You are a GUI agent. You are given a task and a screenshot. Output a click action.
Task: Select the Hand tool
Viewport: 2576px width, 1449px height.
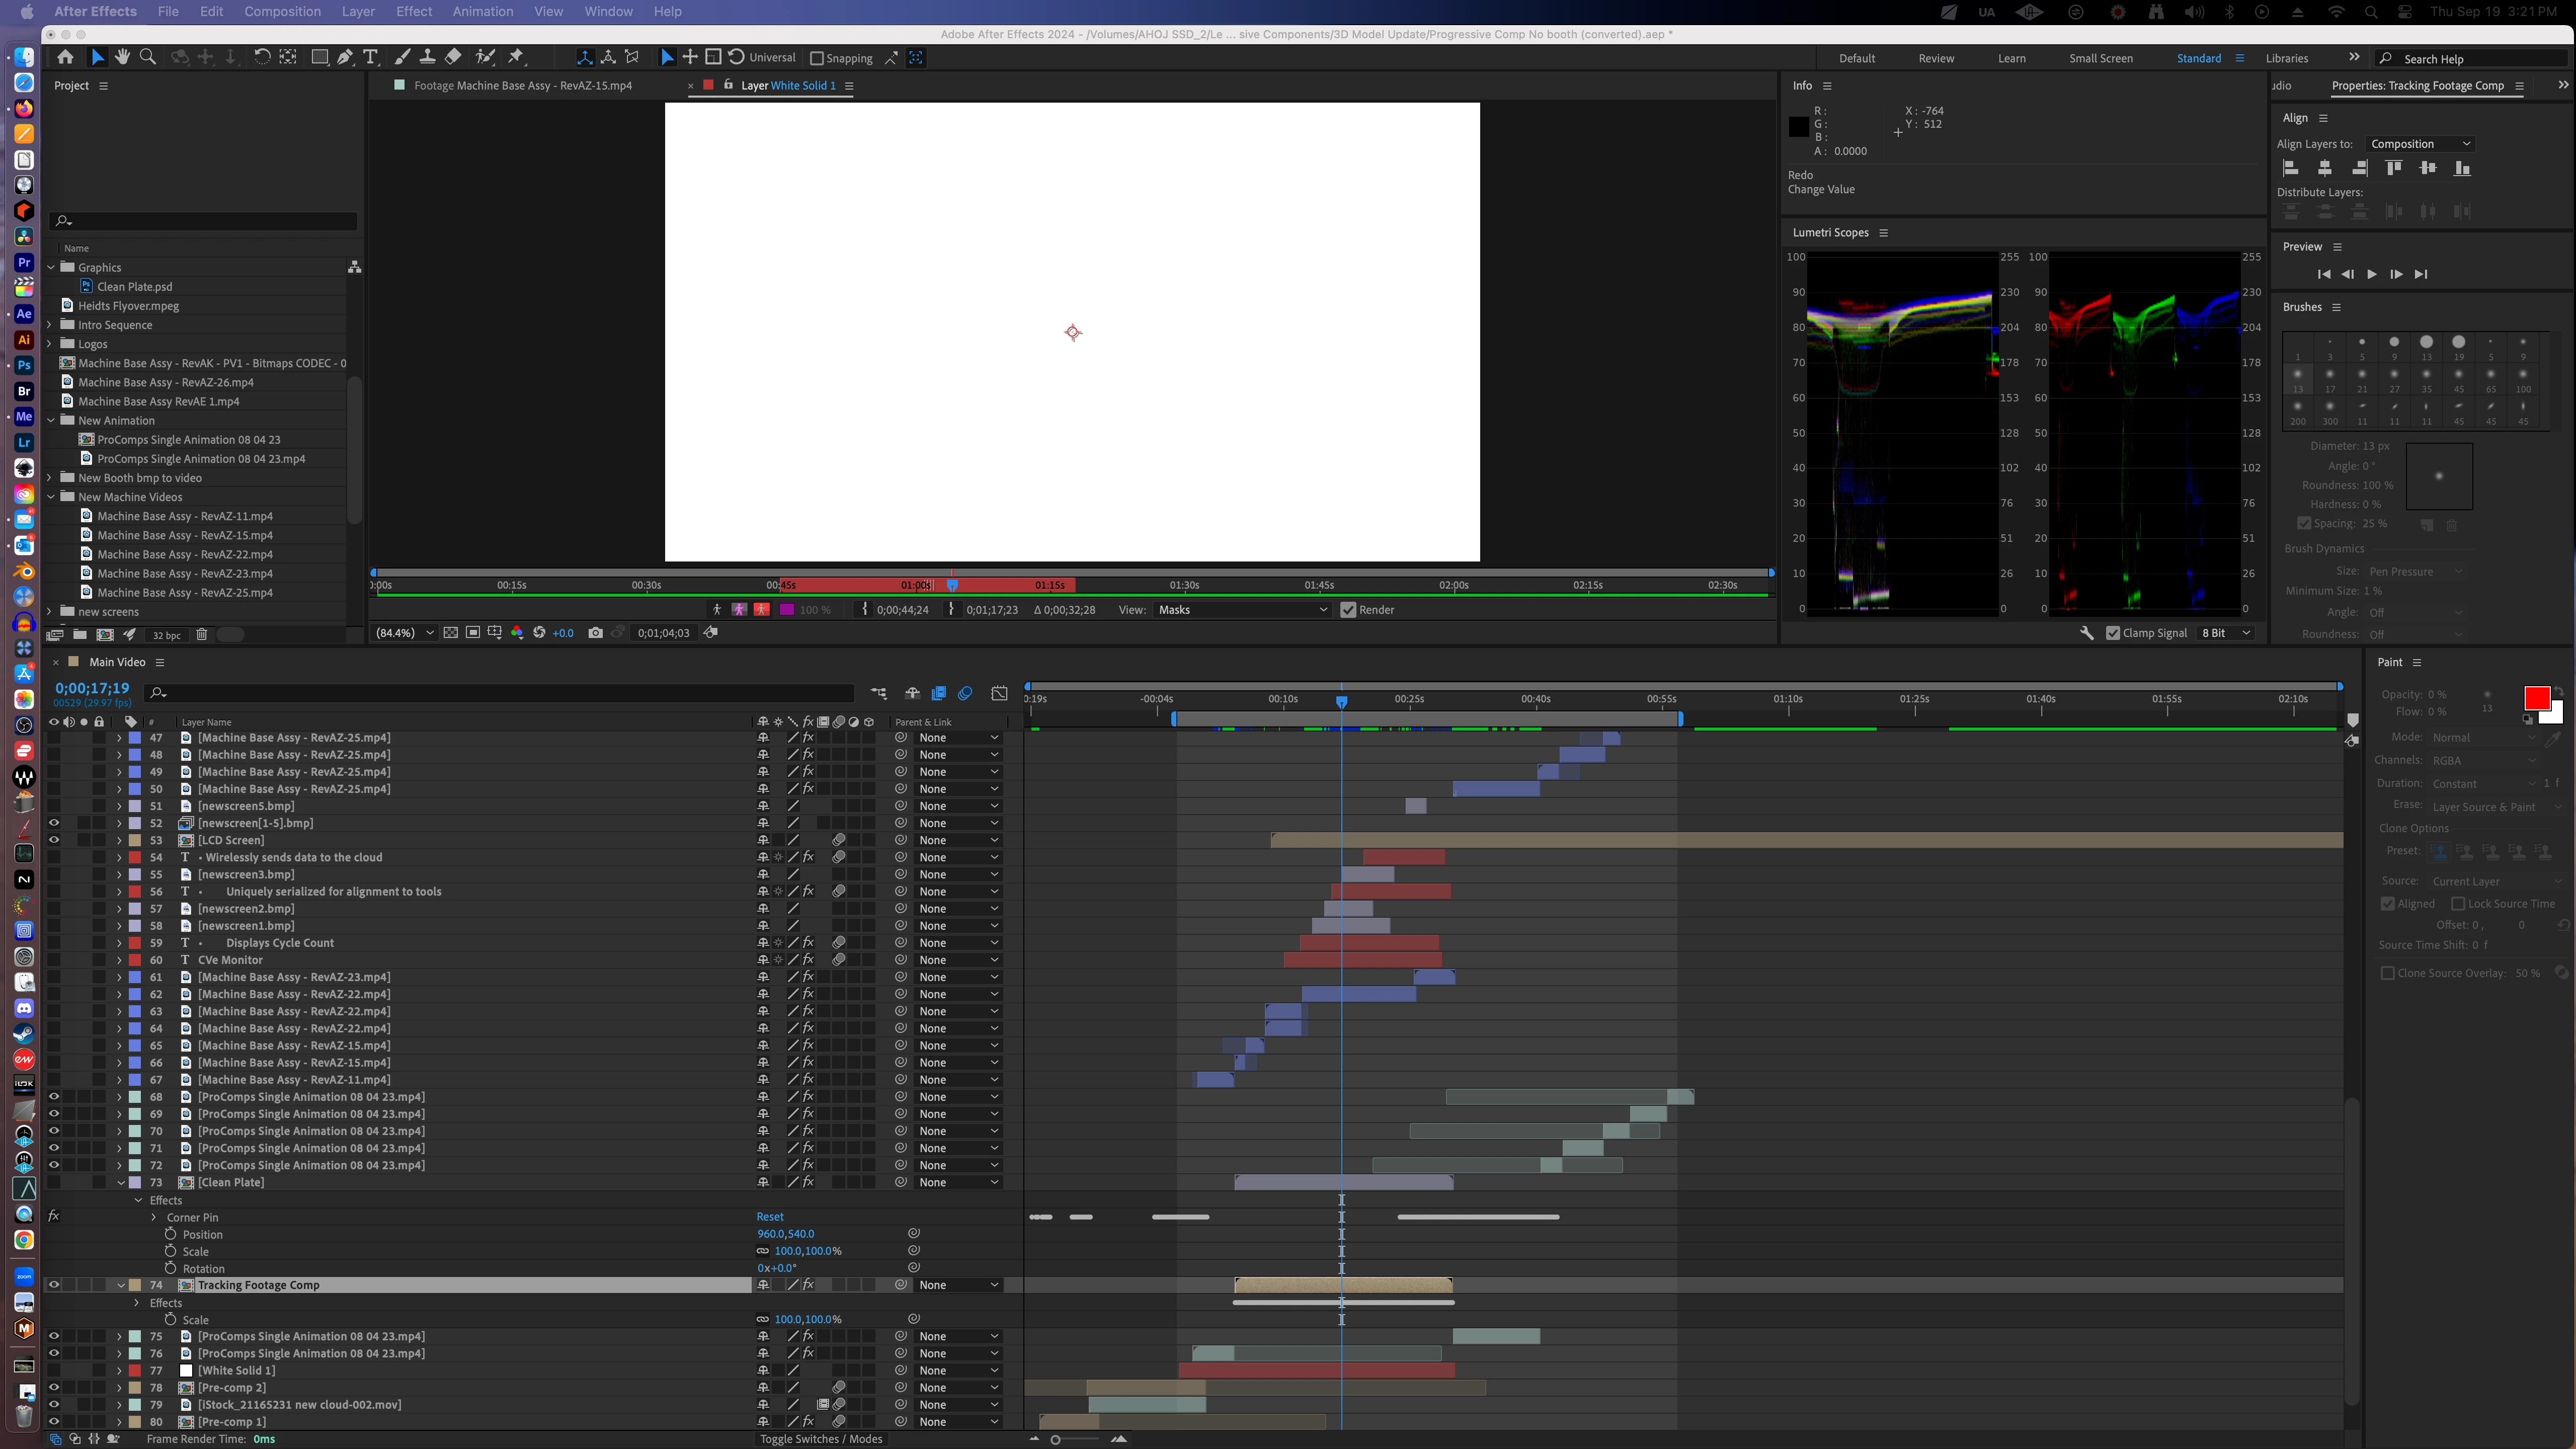tap(122, 57)
